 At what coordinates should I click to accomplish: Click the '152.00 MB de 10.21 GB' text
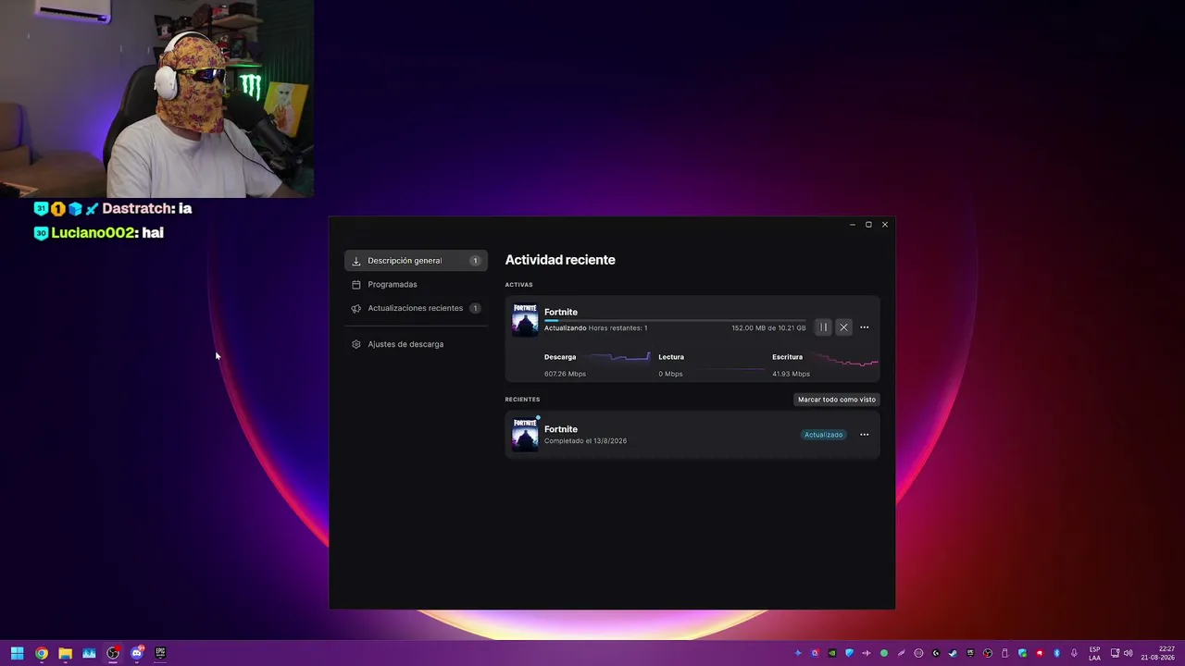(x=768, y=328)
